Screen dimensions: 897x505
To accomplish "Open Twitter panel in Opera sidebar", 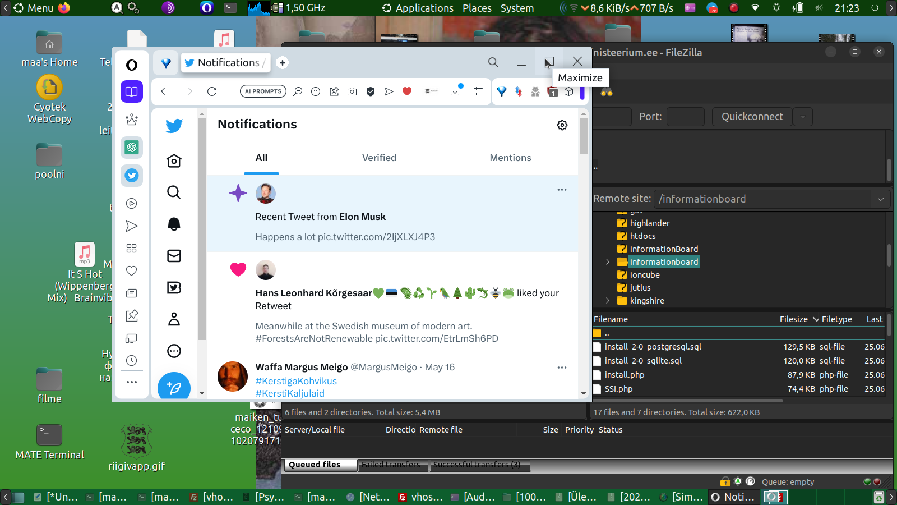I will point(132,176).
